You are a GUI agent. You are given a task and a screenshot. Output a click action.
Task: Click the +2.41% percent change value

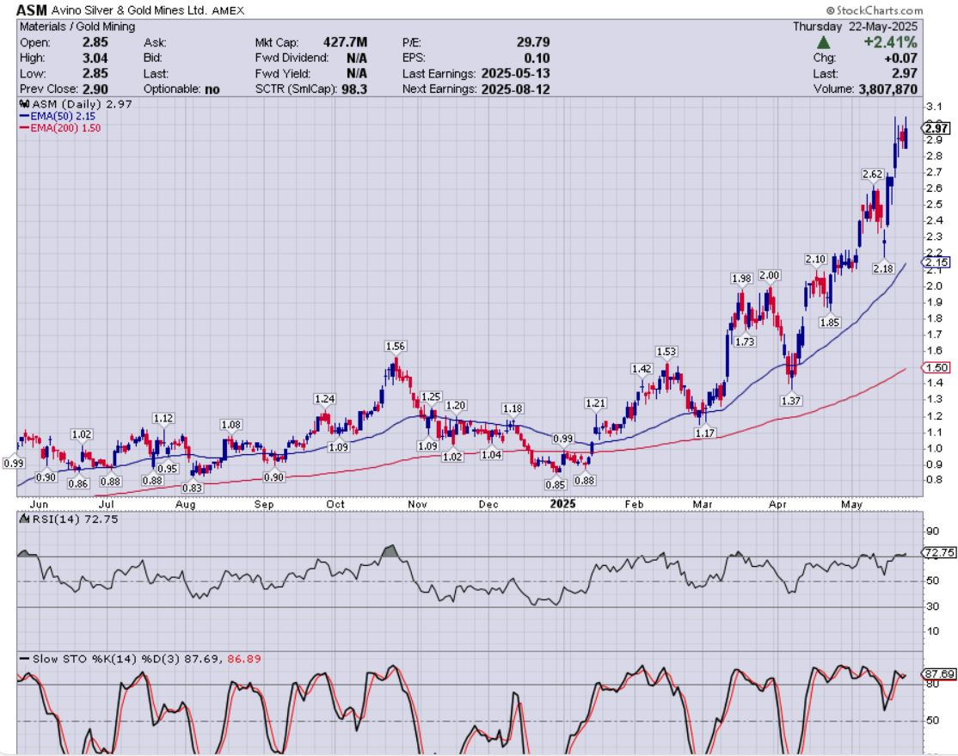pos(890,42)
